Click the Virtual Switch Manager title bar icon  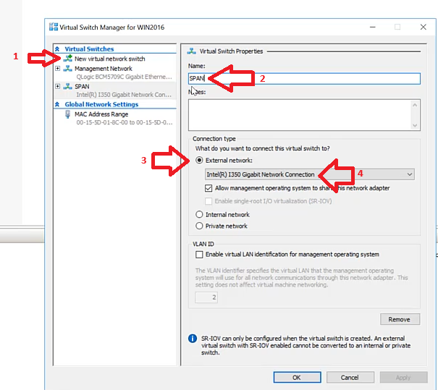coord(54,27)
